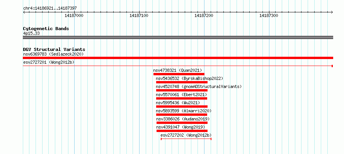This screenshot has height=154, width=344.
Task: Click the 14187000 ruler position
Action: pyautogui.click(x=74, y=15)
